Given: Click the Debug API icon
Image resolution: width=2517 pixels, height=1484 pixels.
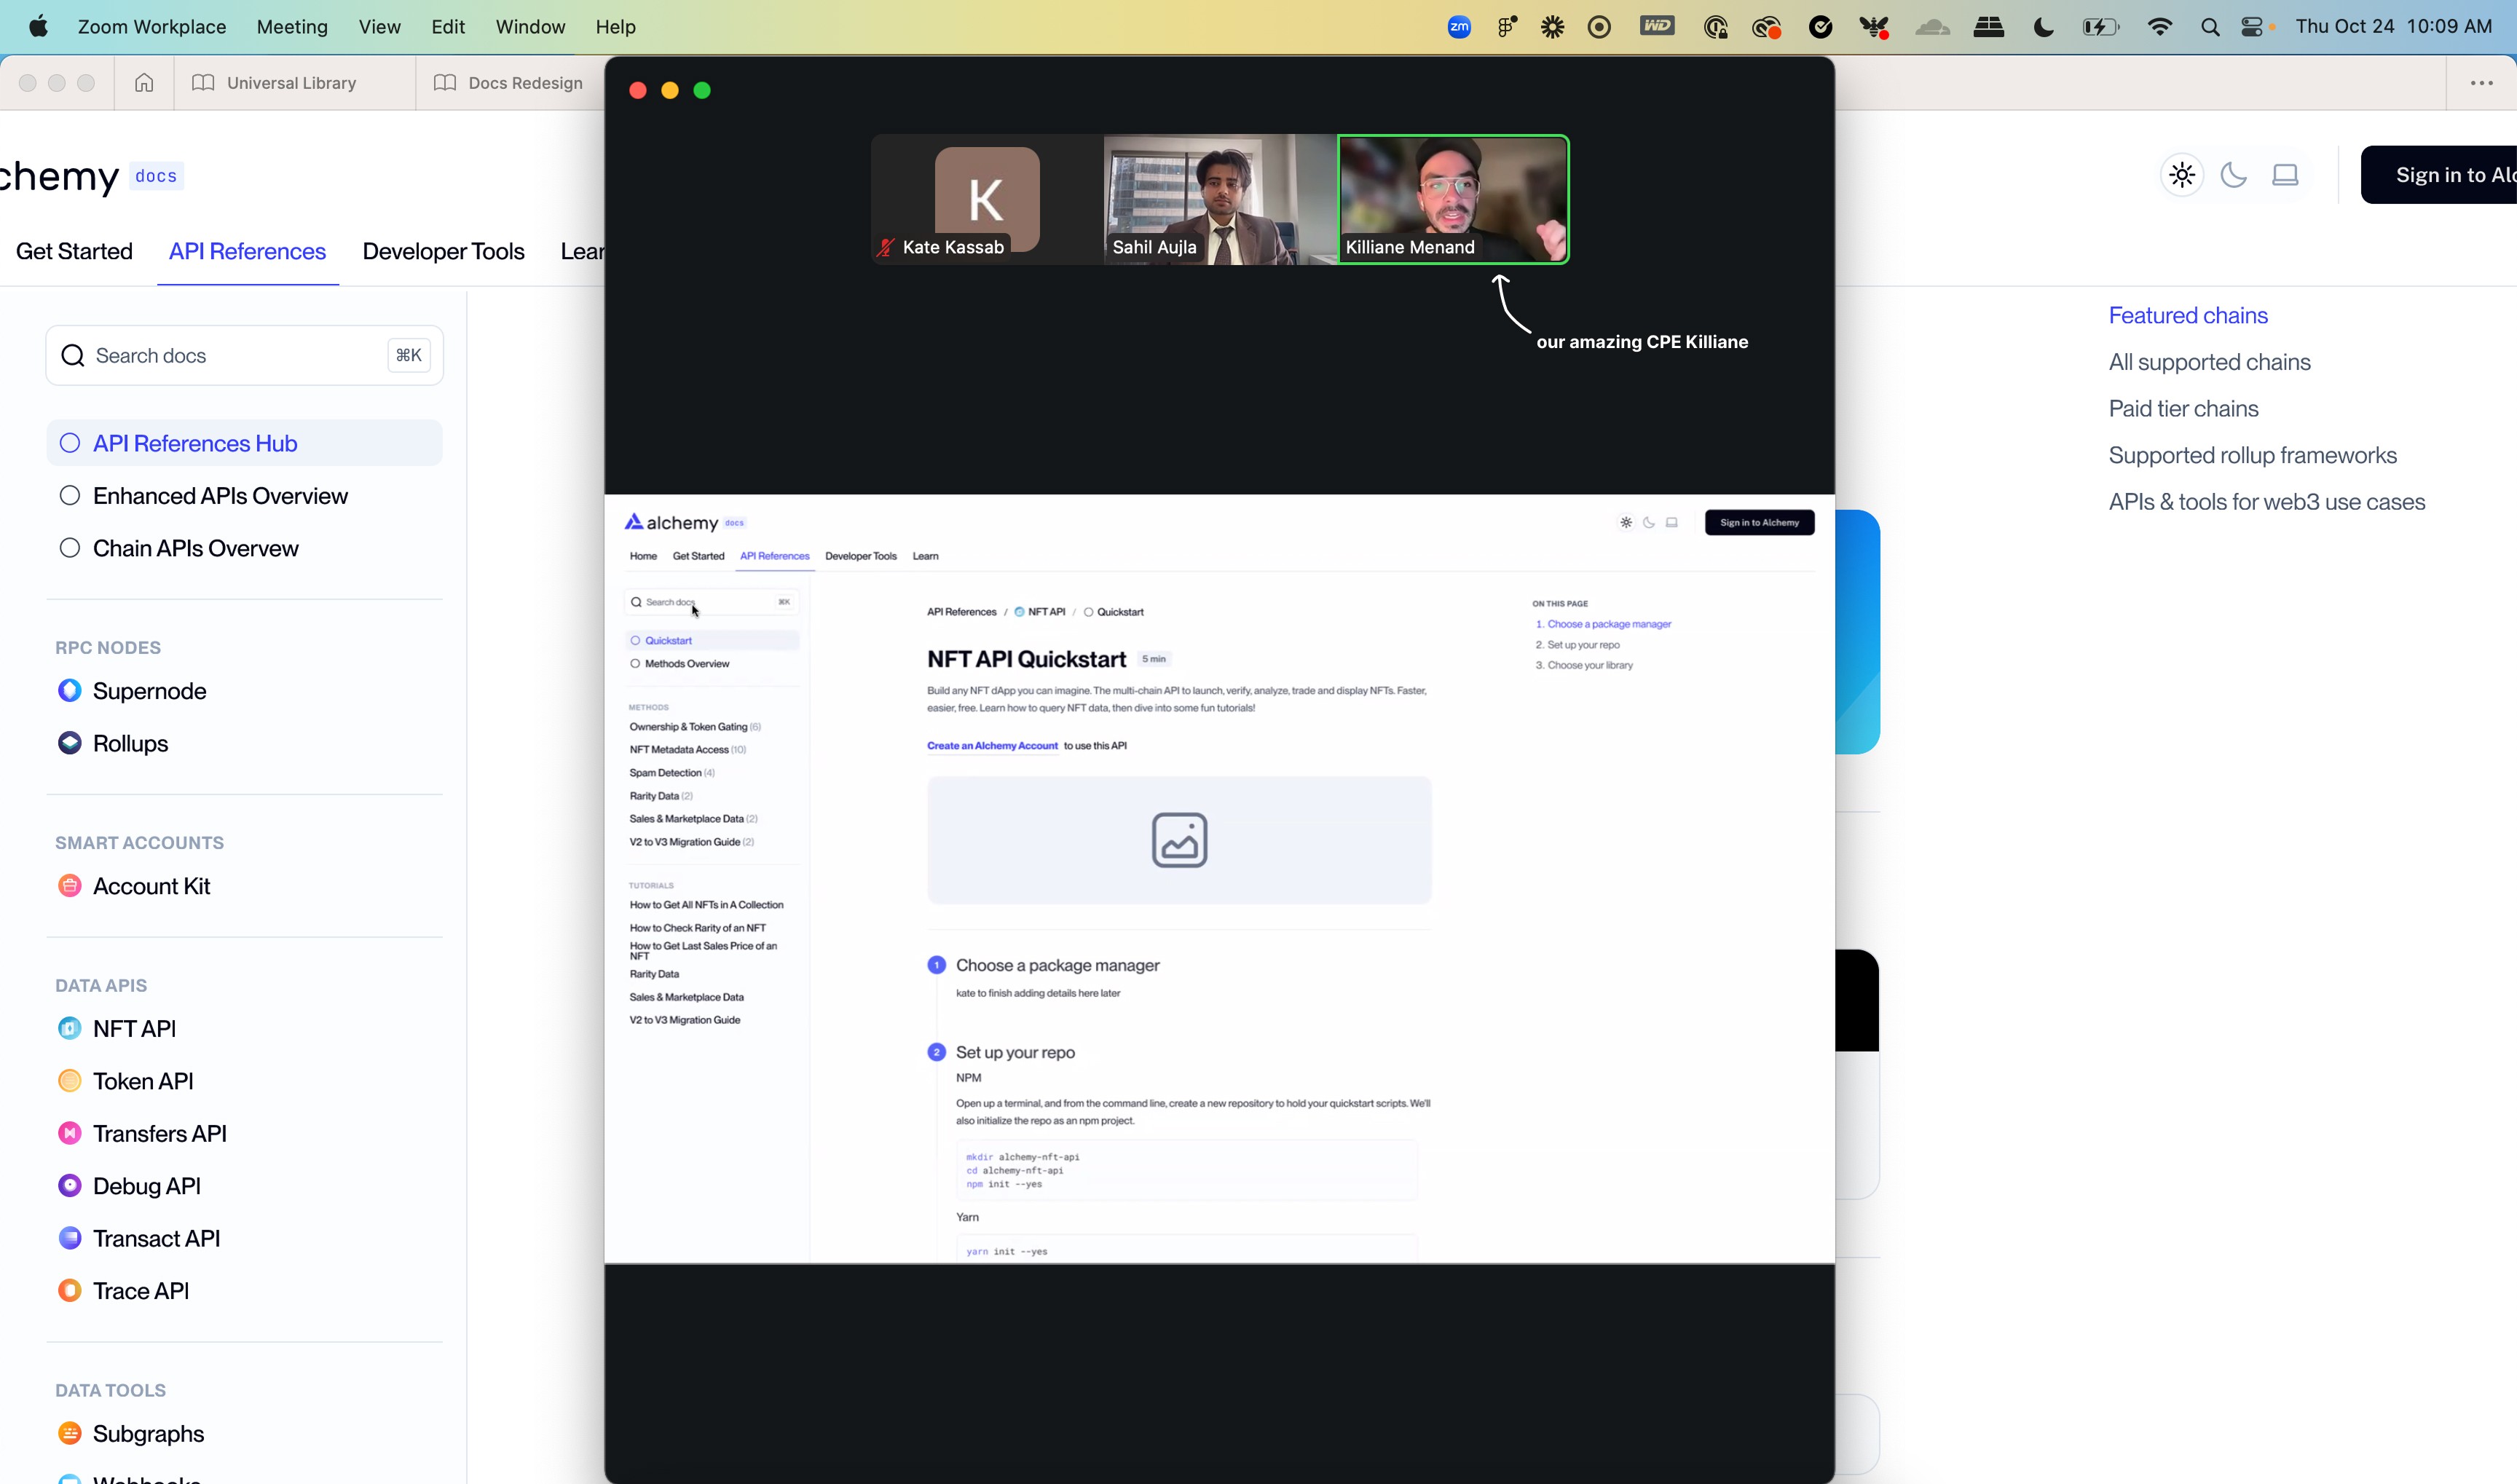Looking at the screenshot, I should (x=69, y=1186).
